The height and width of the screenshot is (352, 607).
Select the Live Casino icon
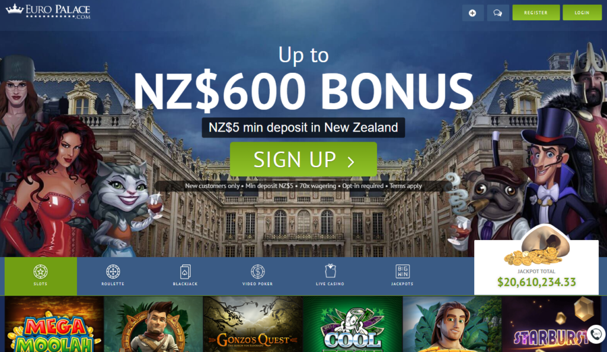330,271
